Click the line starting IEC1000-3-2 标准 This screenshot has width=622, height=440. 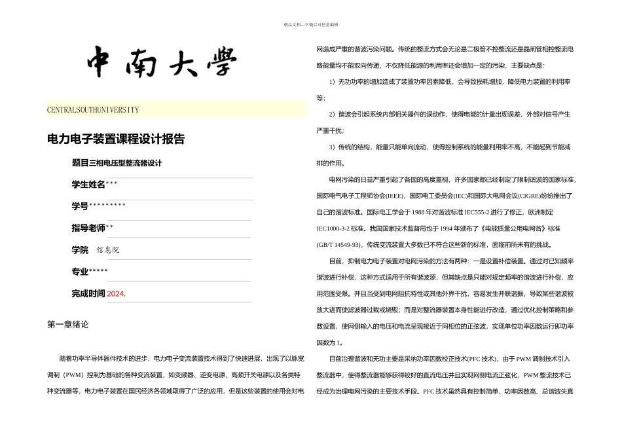coord(438,229)
